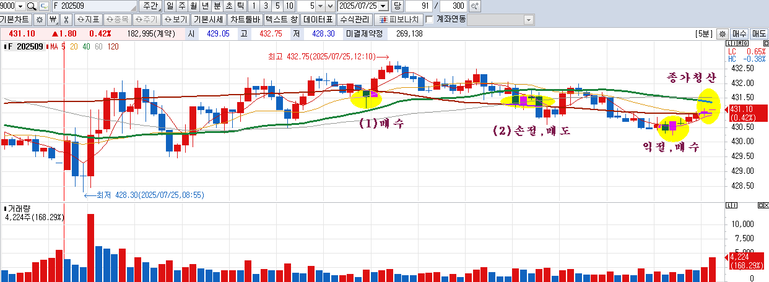Open the 주간 session button
Image resolution: width=769 pixels, height=282 pixels.
tap(150, 6)
